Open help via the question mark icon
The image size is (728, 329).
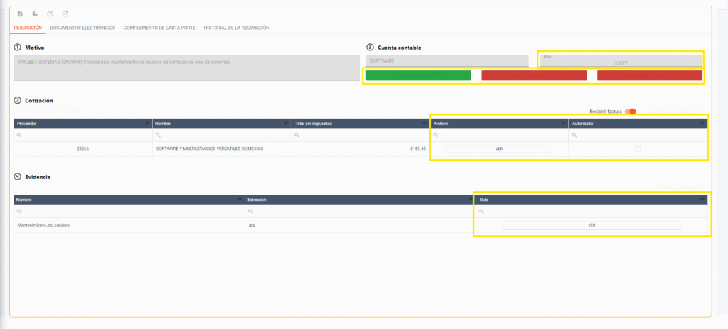(50, 14)
